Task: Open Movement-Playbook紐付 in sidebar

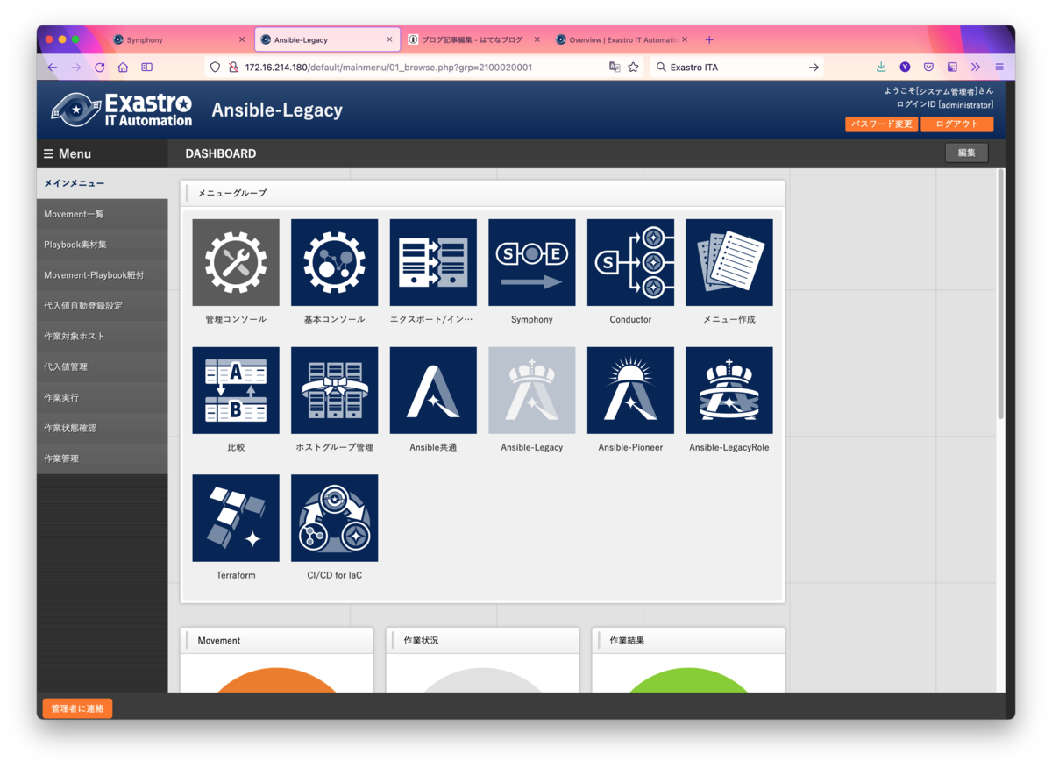Action: [x=102, y=275]
